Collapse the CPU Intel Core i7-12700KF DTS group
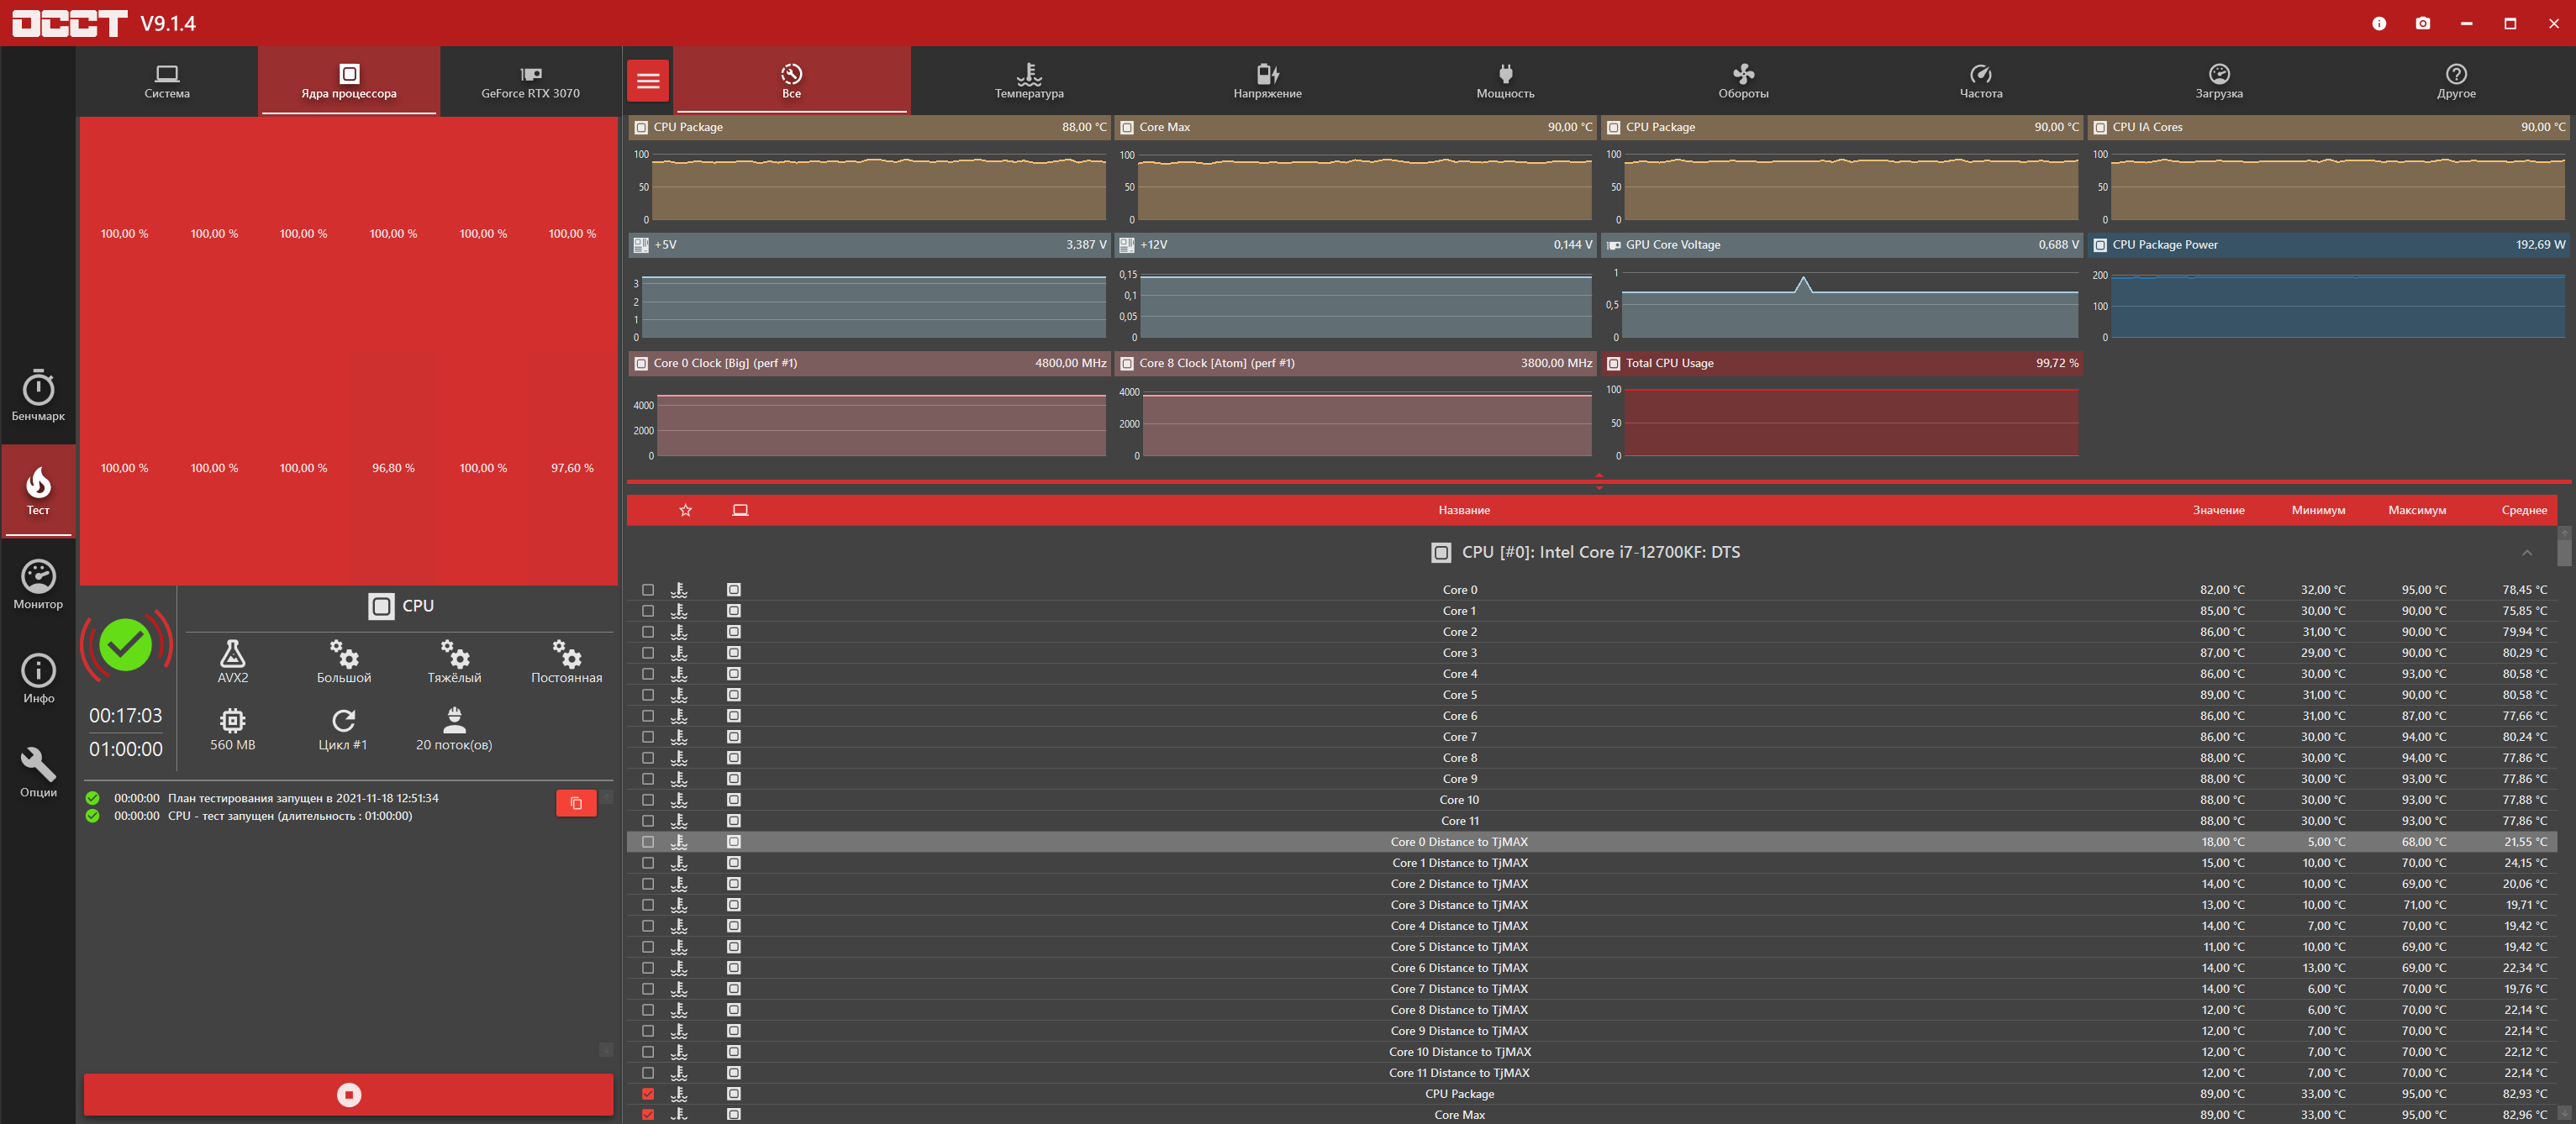This screenshot has width=2576, height=1124. (2526, 553)
